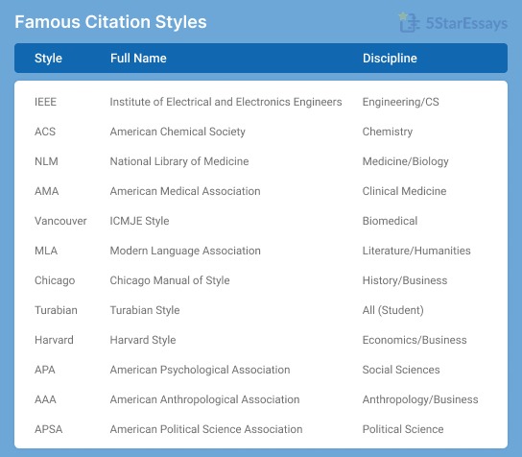522x457 pixels.
Task: Click 'American Anthropological Association' text
Action: [x=204, y=399]
